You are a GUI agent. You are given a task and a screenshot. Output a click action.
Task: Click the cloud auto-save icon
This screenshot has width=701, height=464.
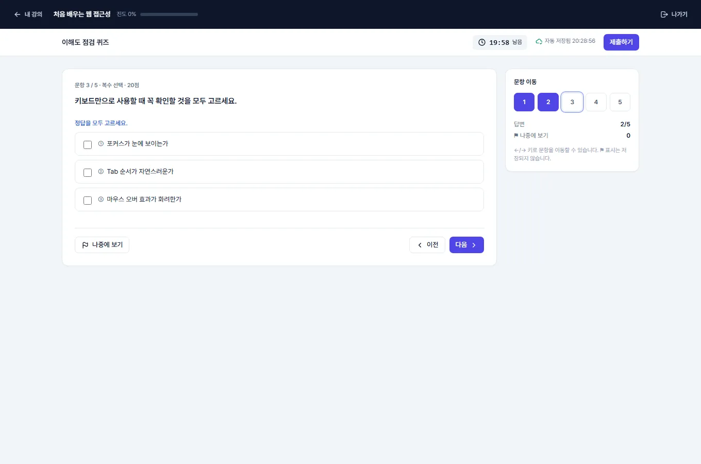point(539,41)
